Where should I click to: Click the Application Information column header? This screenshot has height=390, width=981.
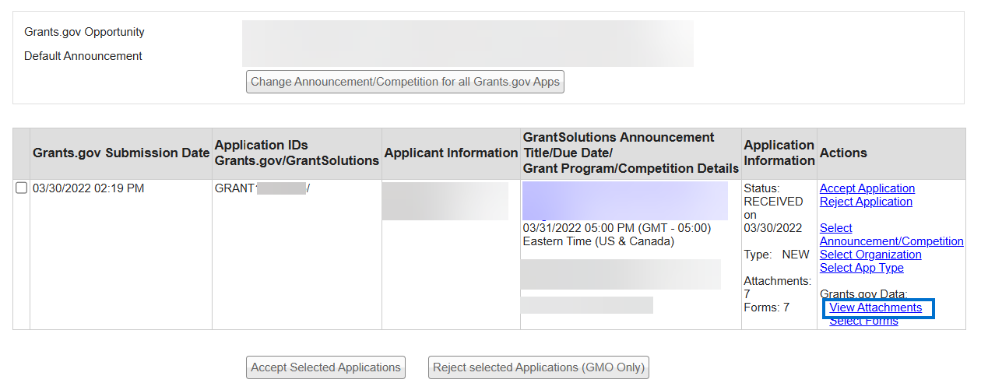(779, 153)
